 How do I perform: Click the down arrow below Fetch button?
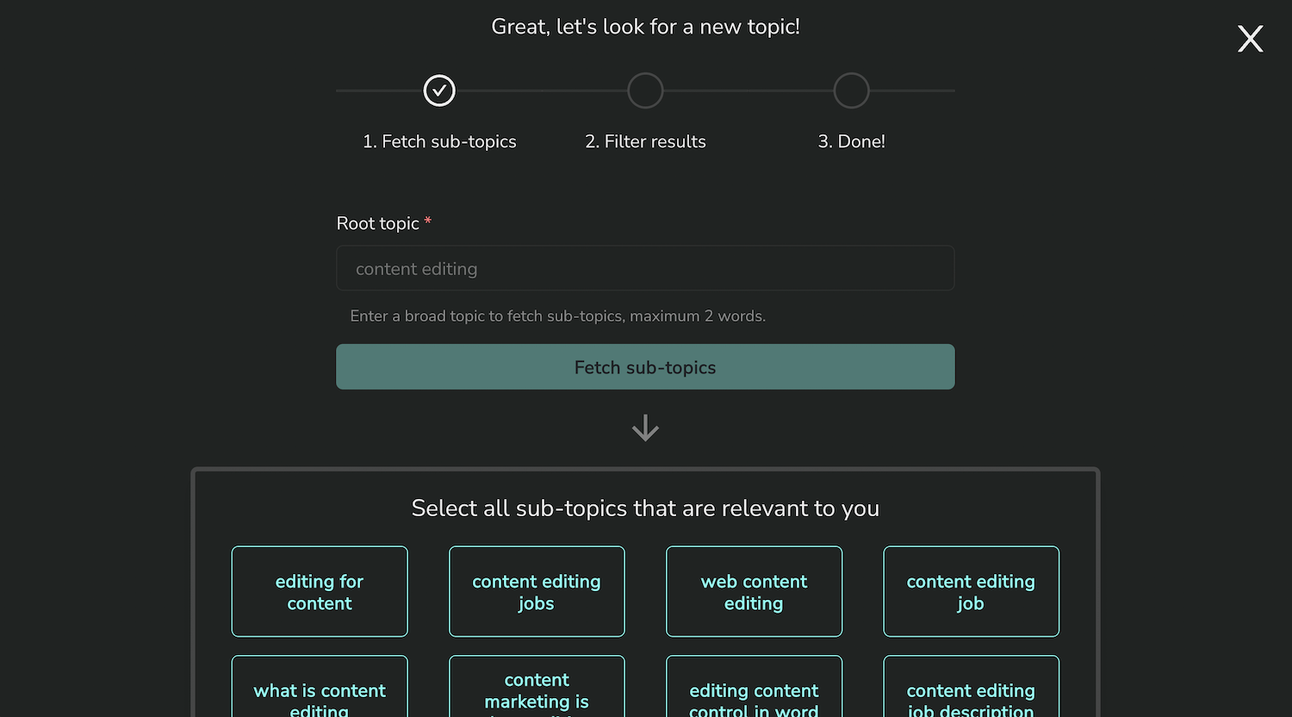(x=645, y=428)
